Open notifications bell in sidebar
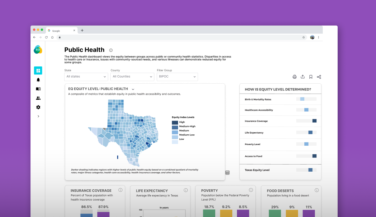Viewport: 376px width, 217px height. [x=38, y=80]
